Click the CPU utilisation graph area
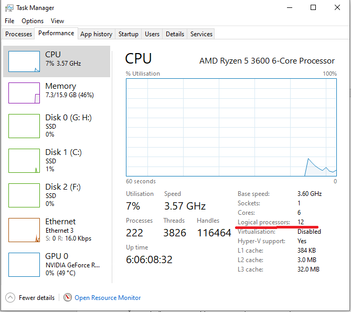Image resolution: width=351 pixels, height=312 pixels. click(x=231, y=127)
